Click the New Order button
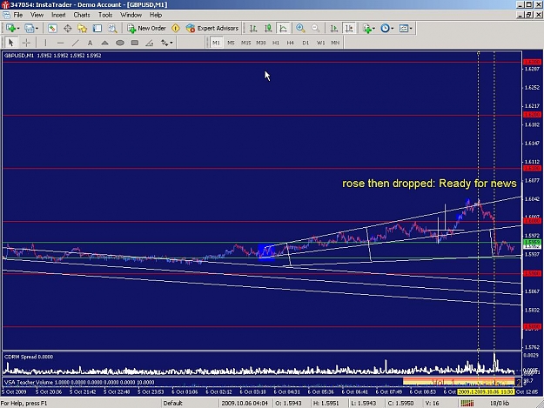This screenshot has width=544, height=408. 146,28
